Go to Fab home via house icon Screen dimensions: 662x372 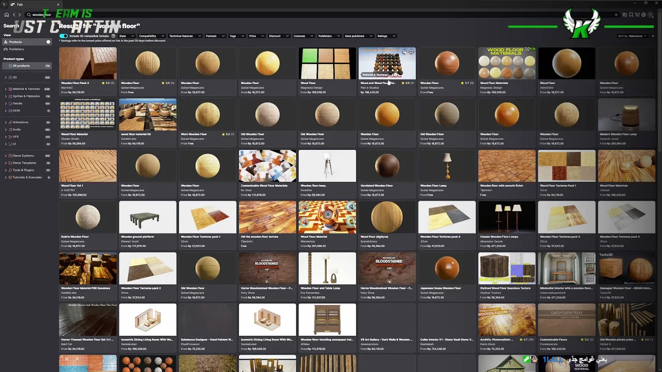pos(6,15)
